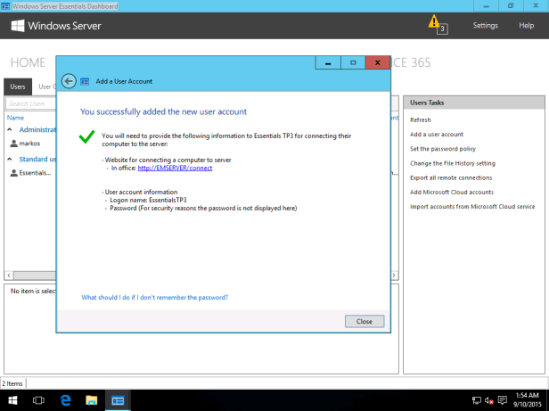Screen dimensions: 549x411
Task: Open the http://EMSERVER/connect link
Action: (x=175, y=168)
